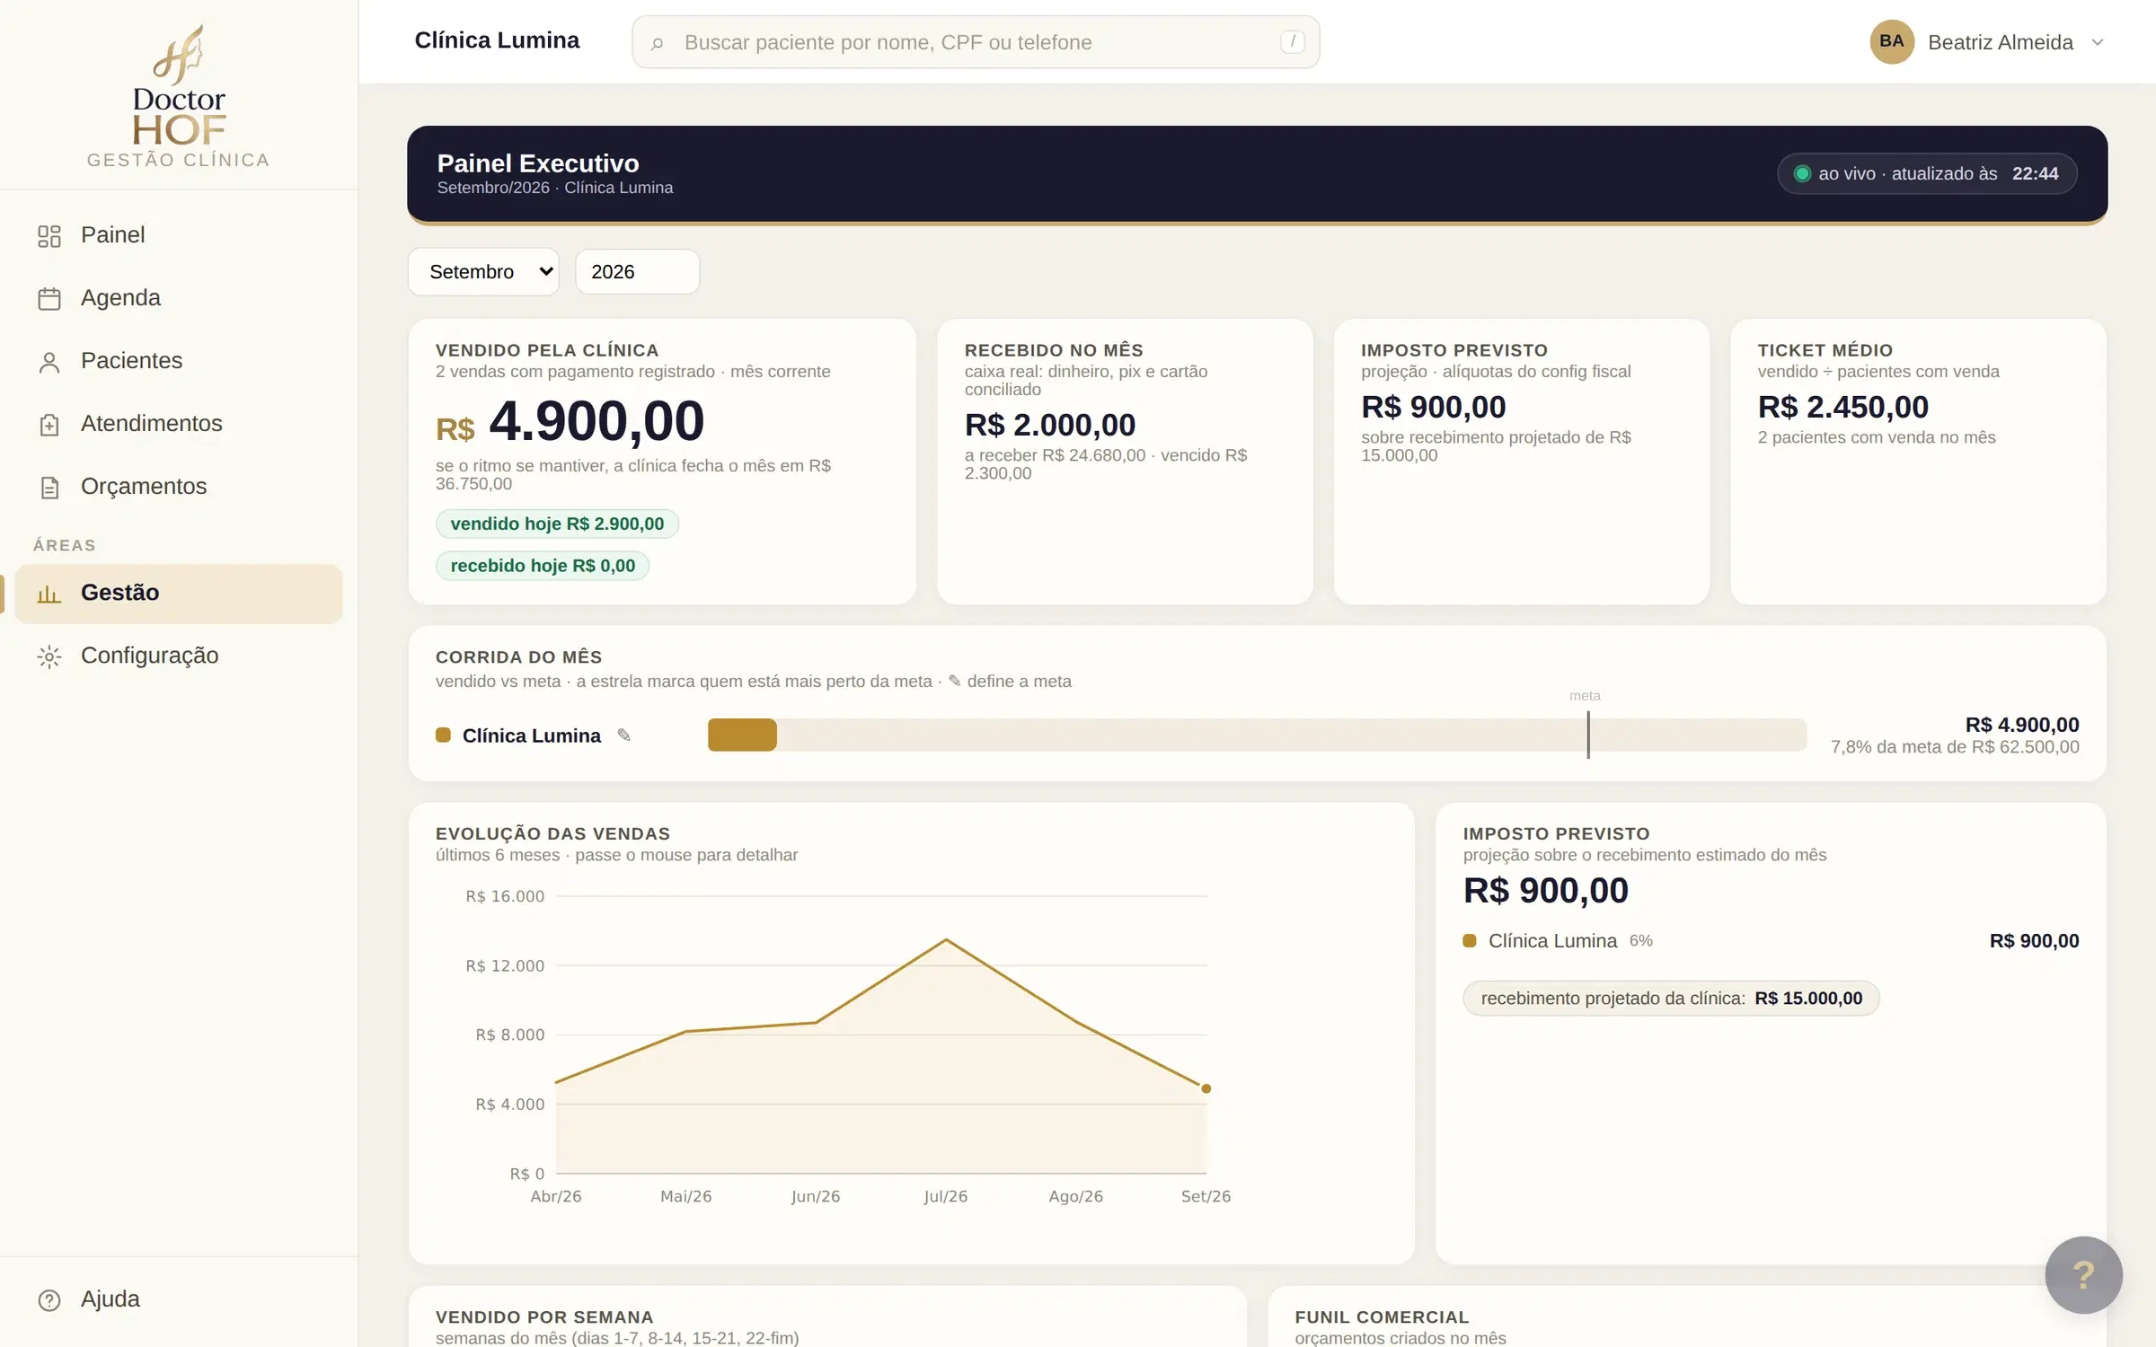Click the green live status dot
The width and height of the screenshot is (2156, 1347).
point(1801,173)
